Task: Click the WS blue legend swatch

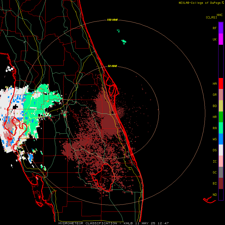Action: click(x=221, y=139)
